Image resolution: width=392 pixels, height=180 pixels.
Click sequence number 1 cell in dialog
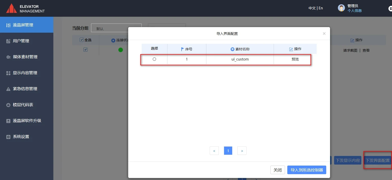(x=187, y=59)
